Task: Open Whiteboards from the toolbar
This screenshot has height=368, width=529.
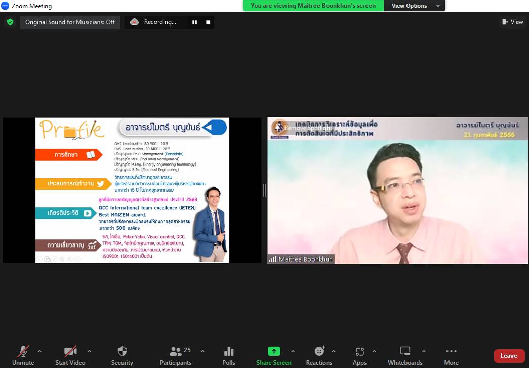Action: (x=405, y=355)
